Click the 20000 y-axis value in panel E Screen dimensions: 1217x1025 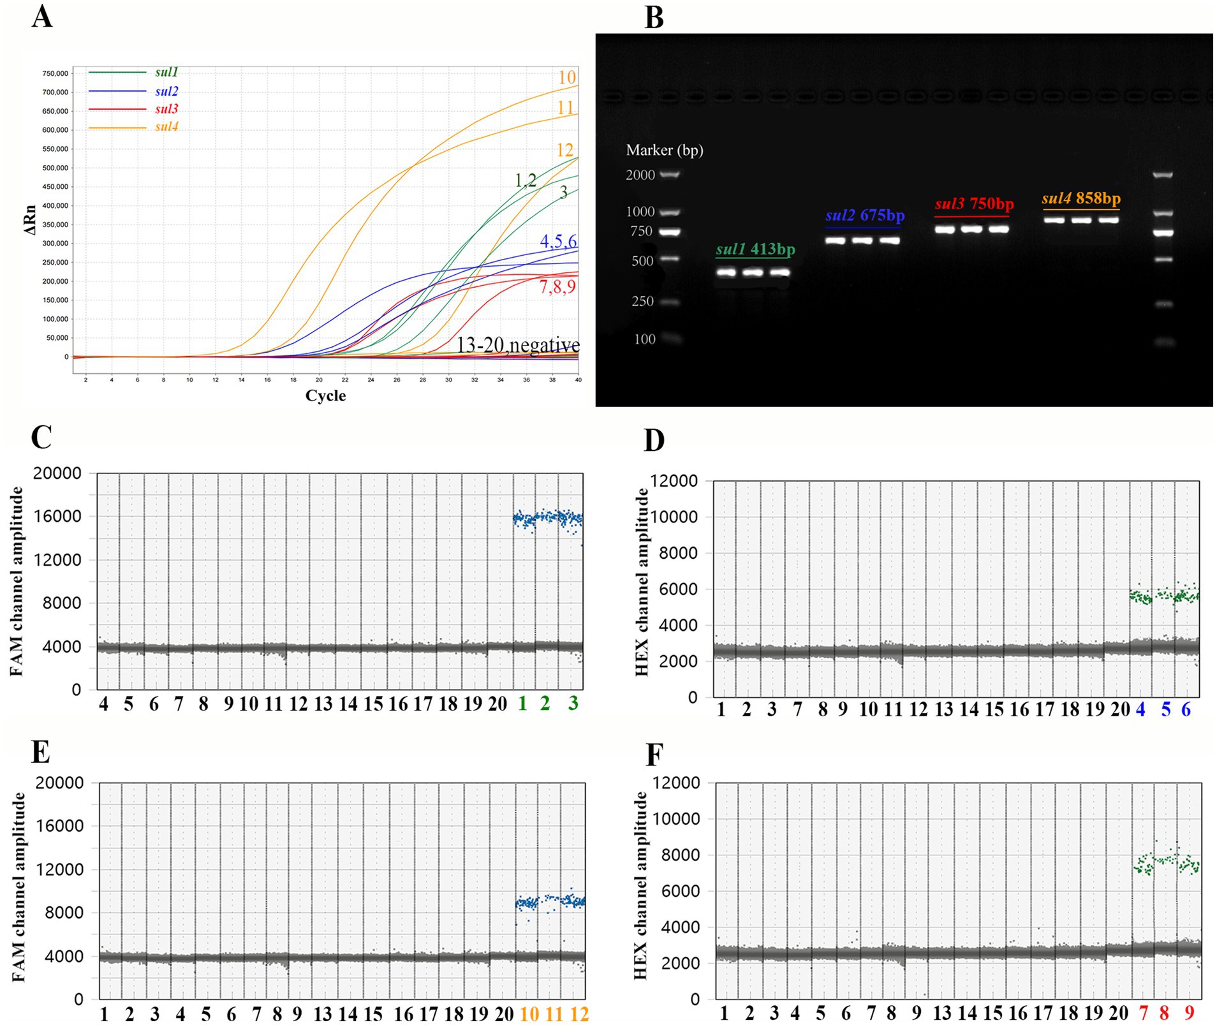tap(59, 783)
